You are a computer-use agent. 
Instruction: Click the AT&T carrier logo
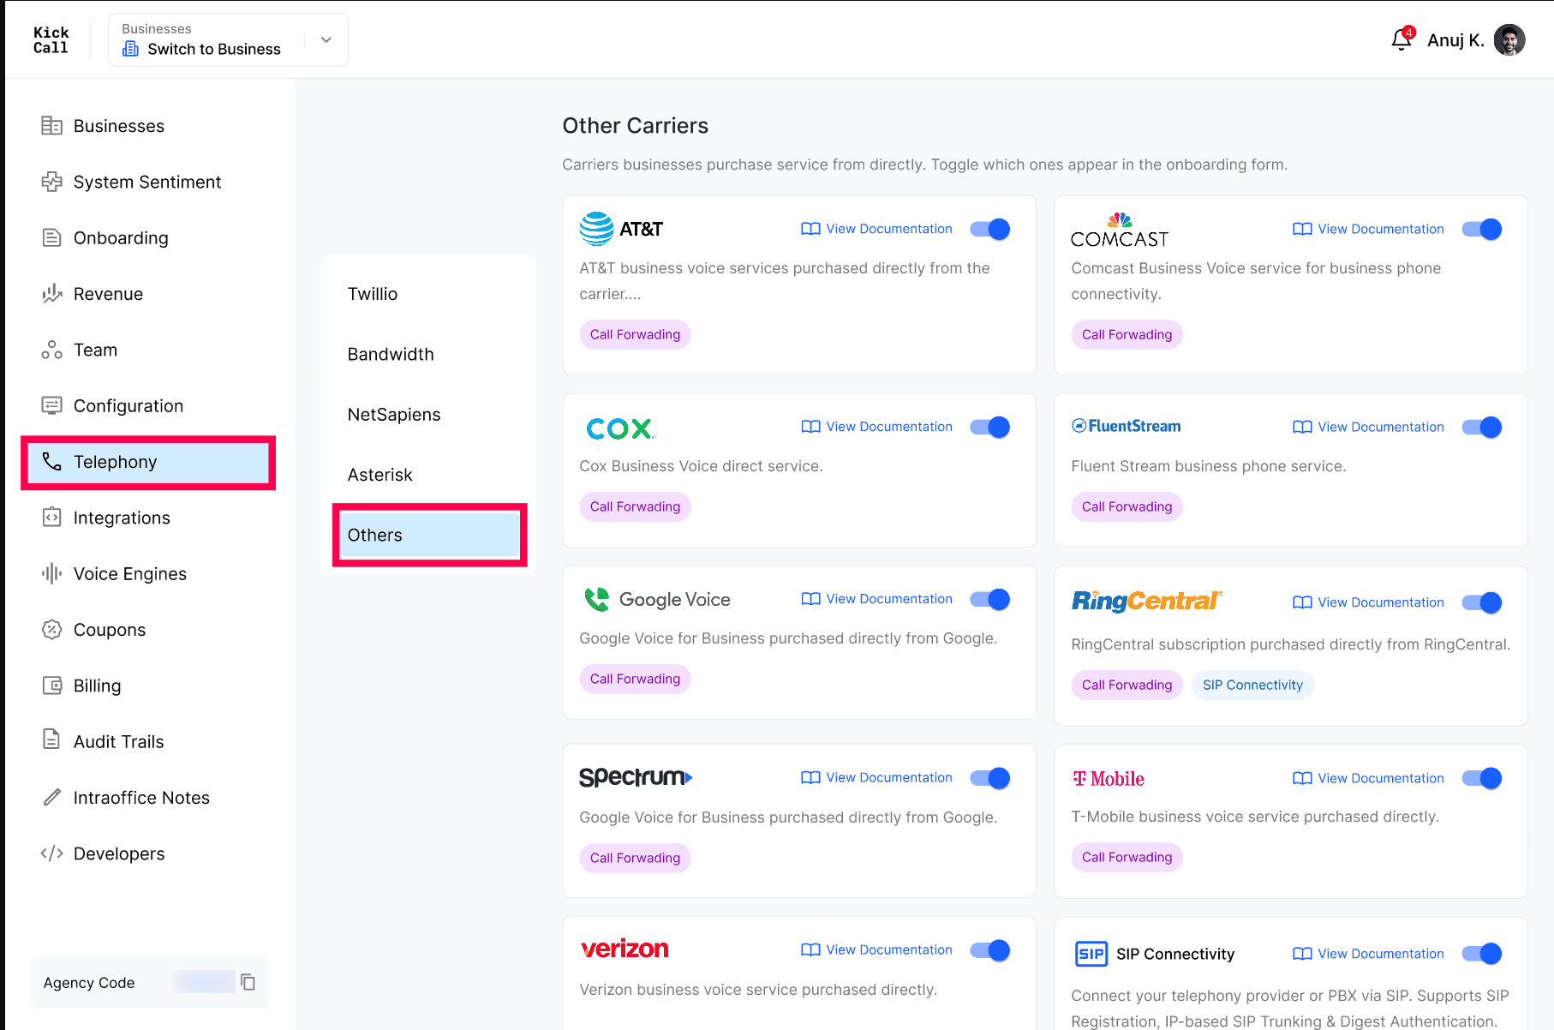tap(621, 229)
